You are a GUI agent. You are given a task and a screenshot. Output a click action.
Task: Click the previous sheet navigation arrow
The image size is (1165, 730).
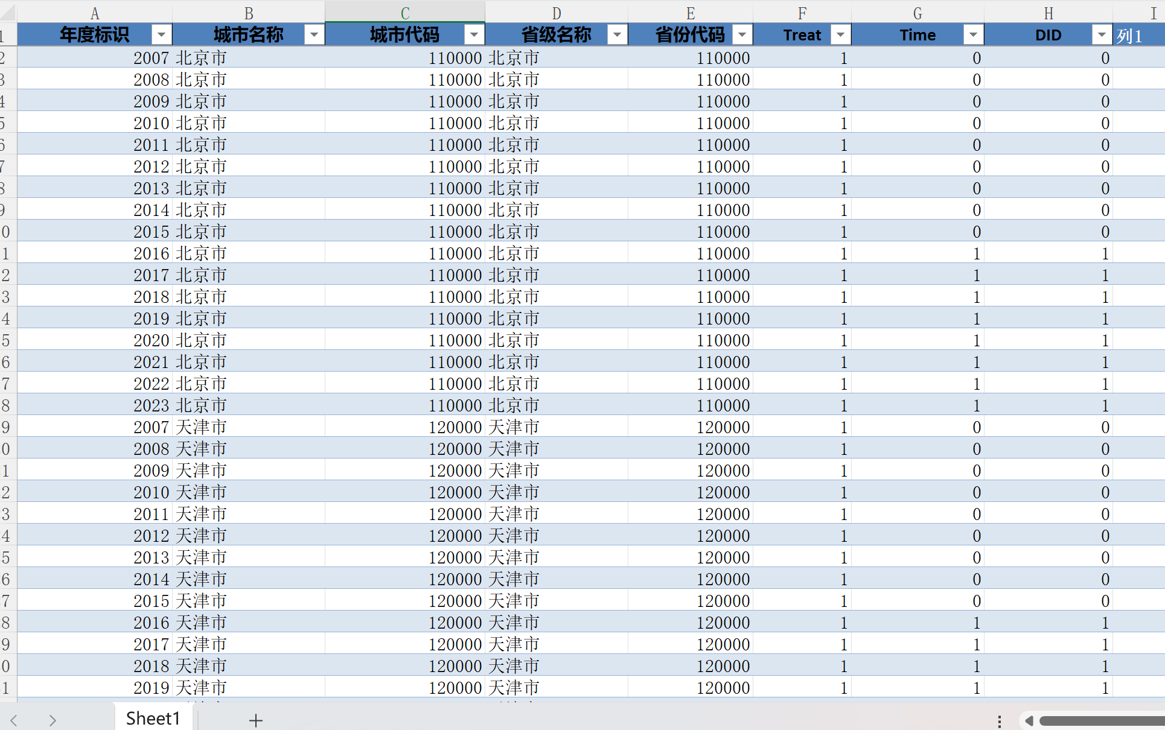(14, 720)
